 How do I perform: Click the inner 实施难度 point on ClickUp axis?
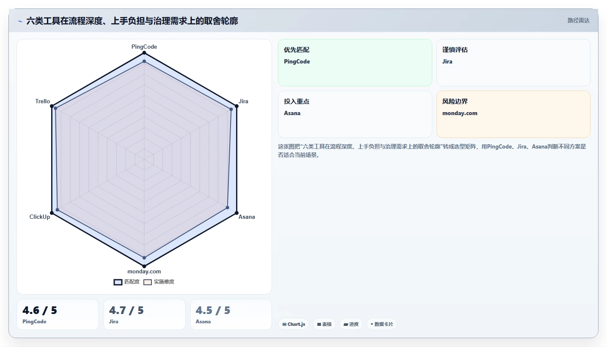click(x=58, y=210)
